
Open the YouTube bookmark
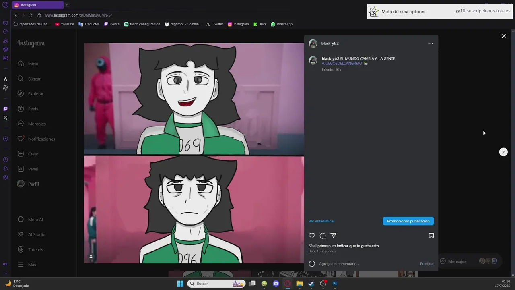[64, 24]
